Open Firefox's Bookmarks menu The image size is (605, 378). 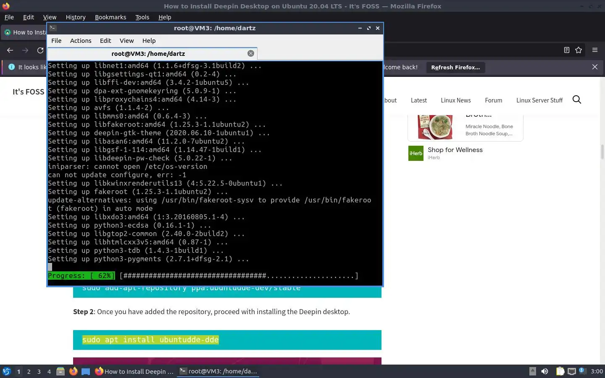tap(110, 17)
